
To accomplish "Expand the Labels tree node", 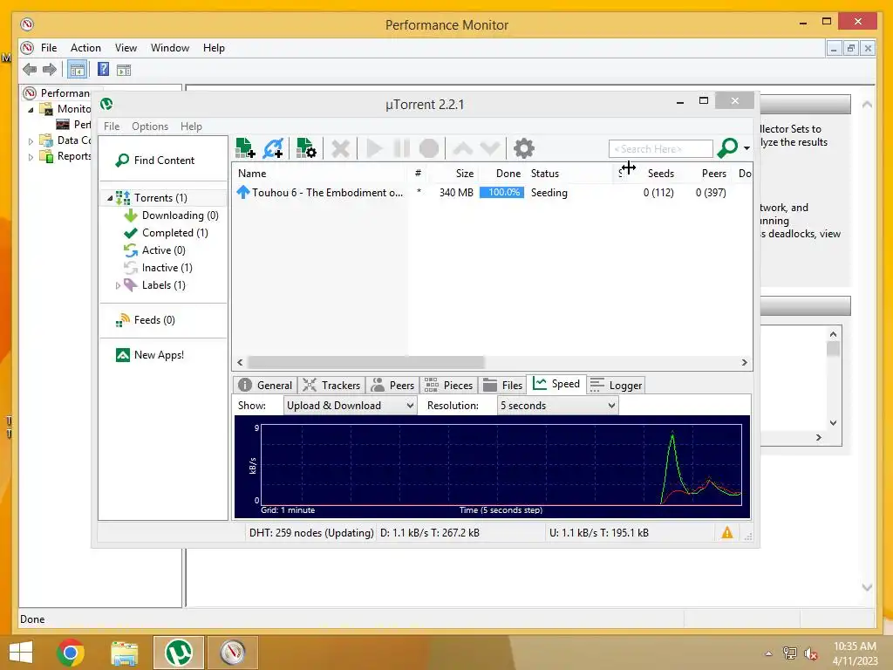I will [x=118, y=285].
